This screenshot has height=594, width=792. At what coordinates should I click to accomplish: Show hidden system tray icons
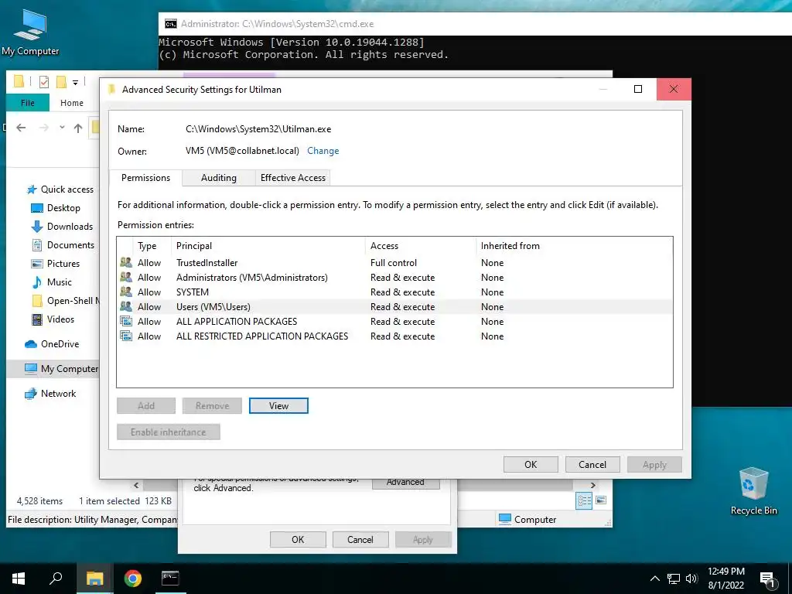coord(654,579)
